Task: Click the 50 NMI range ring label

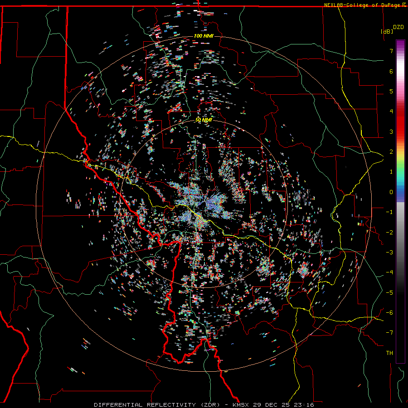Action: [204, 120]
